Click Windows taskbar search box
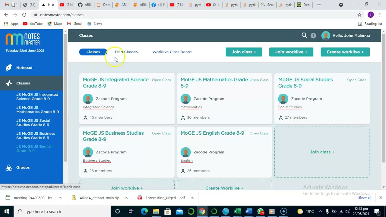 coord(62,211)
